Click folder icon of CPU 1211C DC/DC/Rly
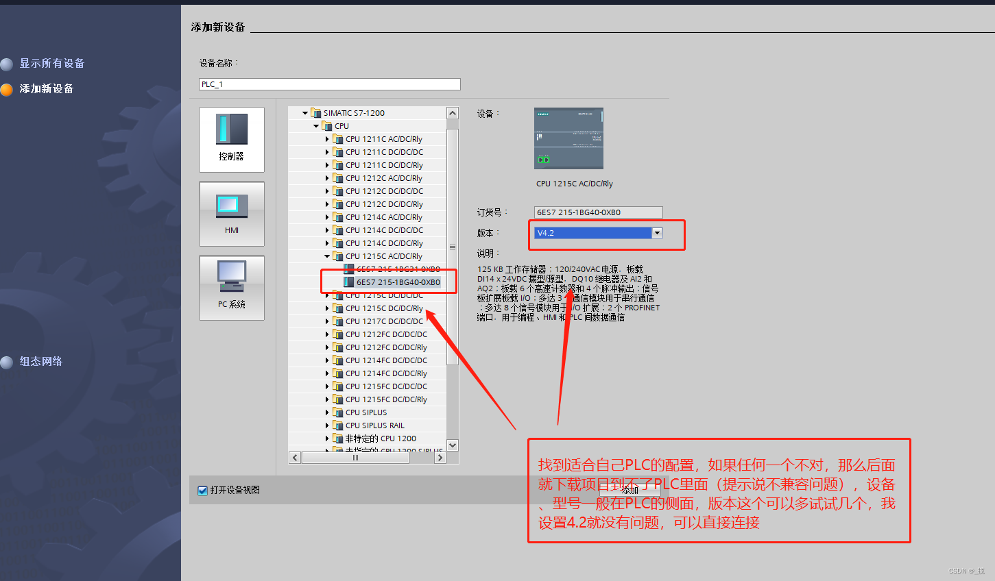 (x=338, y=164)
